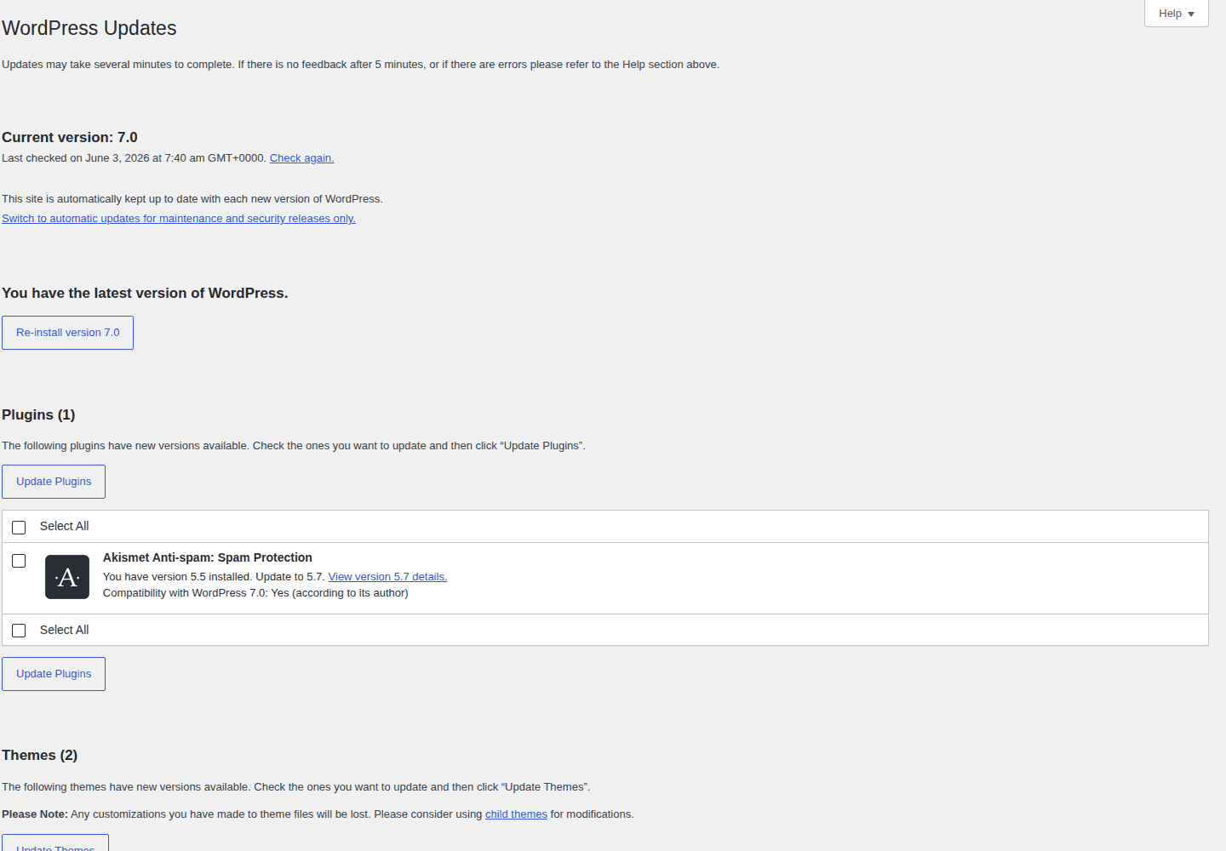Open the Help dropdown tab
1226x851 pixels.
coord(1176,14)
